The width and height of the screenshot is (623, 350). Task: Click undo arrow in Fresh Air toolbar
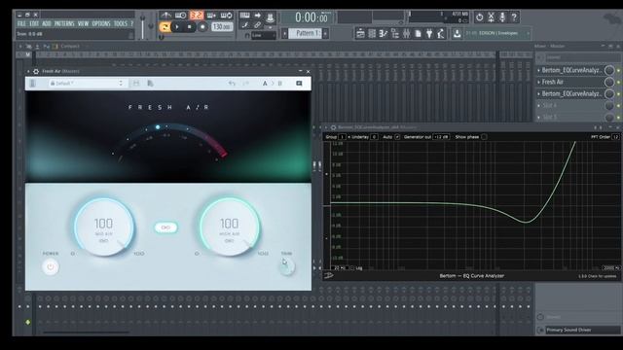232,84
